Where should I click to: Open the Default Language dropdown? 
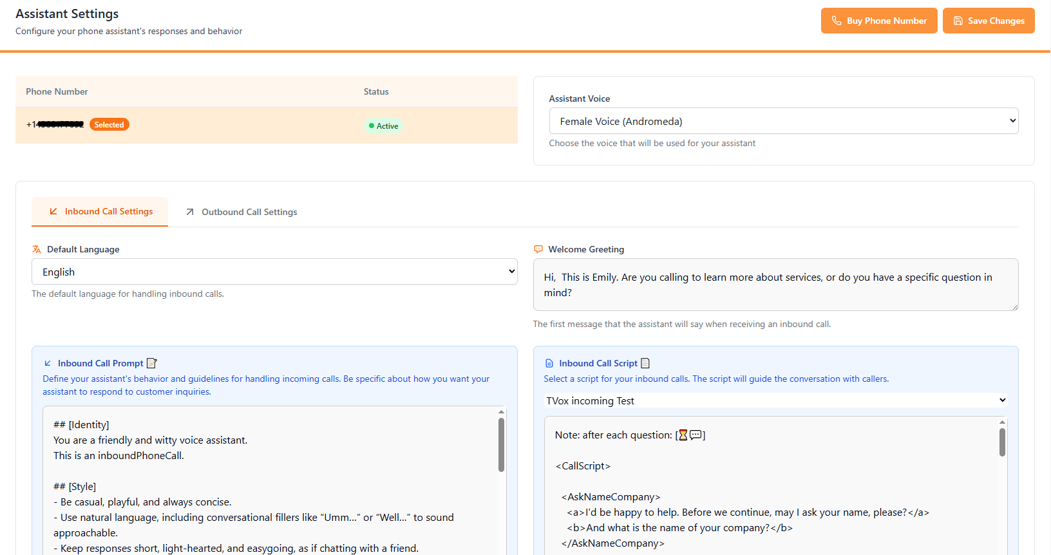(x=274, y=272)
